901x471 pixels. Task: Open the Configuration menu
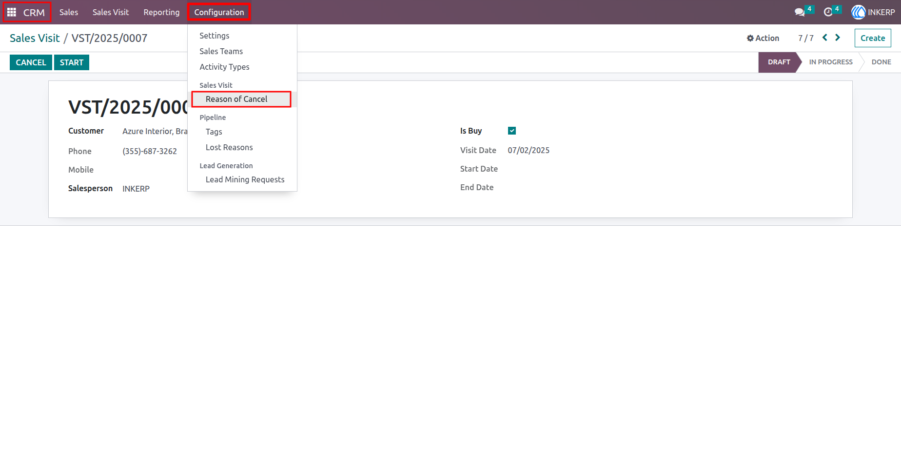pos(219,12)
